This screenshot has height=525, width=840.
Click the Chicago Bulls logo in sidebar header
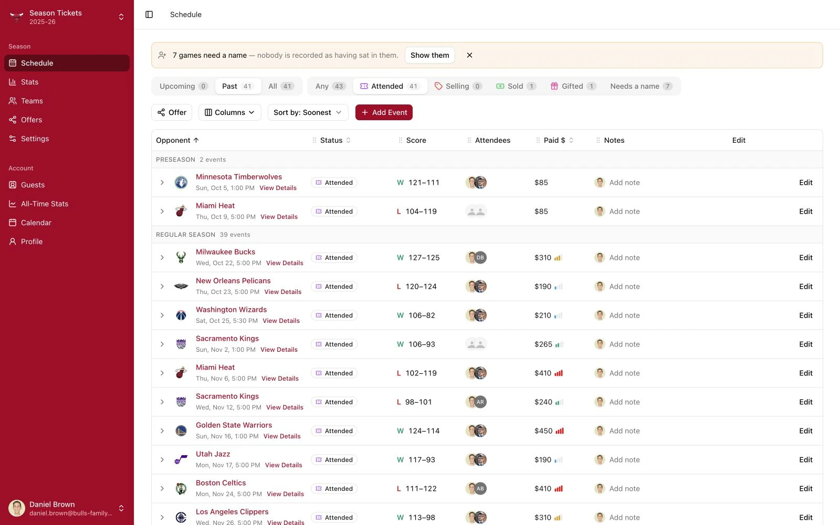tap(17, 17)
